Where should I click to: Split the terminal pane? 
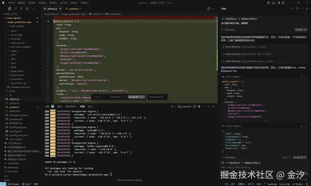[195, 106]
